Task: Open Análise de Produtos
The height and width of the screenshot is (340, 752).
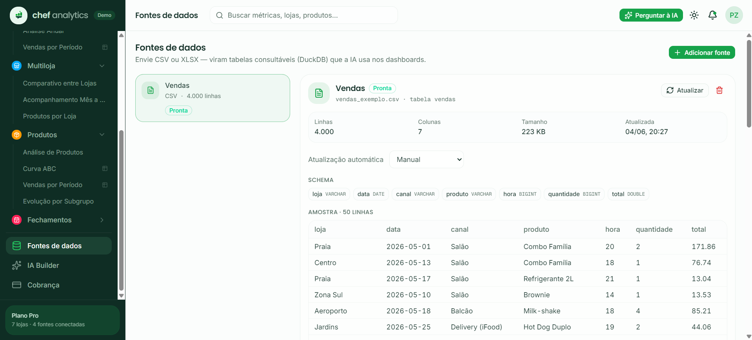Action: [x=53, y=152]
